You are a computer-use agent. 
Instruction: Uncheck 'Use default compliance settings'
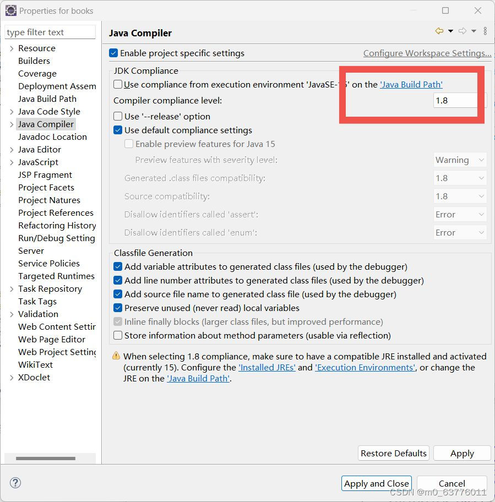117,130
